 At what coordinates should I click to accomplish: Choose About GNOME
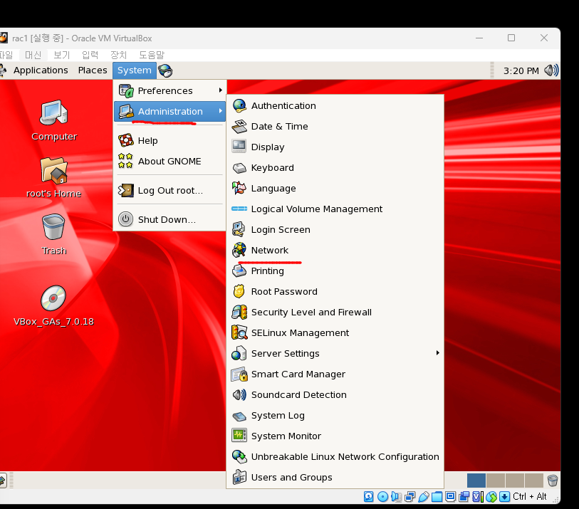click(170, 162)
